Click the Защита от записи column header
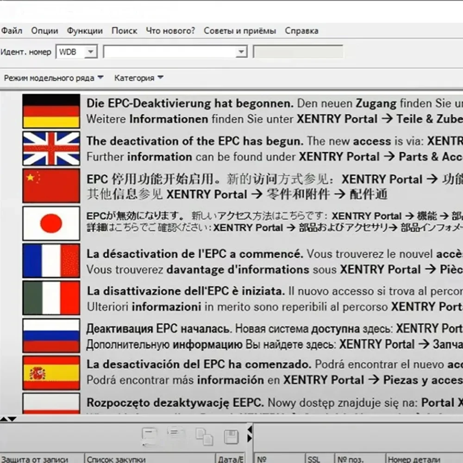Screen dimensions: 463x463 (42, 458)
